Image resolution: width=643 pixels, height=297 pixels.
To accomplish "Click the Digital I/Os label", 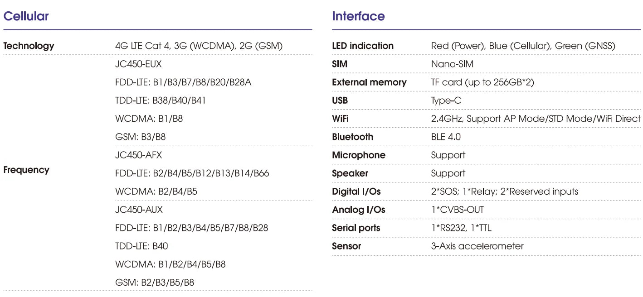I will tap(356, 192).
